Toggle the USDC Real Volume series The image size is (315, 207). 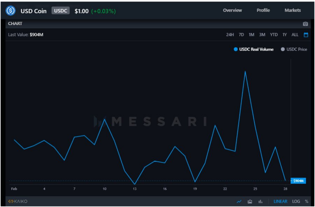coord(254,49)
